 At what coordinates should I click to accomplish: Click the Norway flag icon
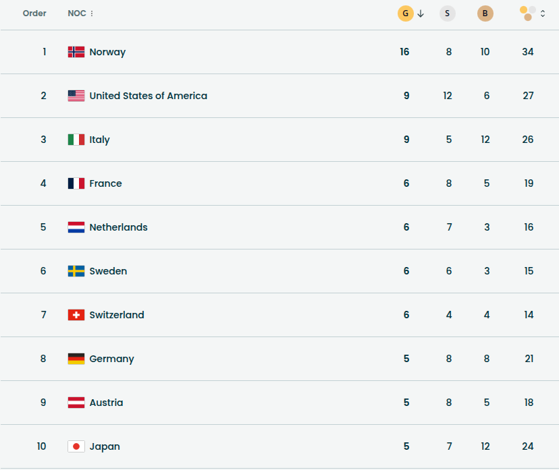(x=76, y=52)
